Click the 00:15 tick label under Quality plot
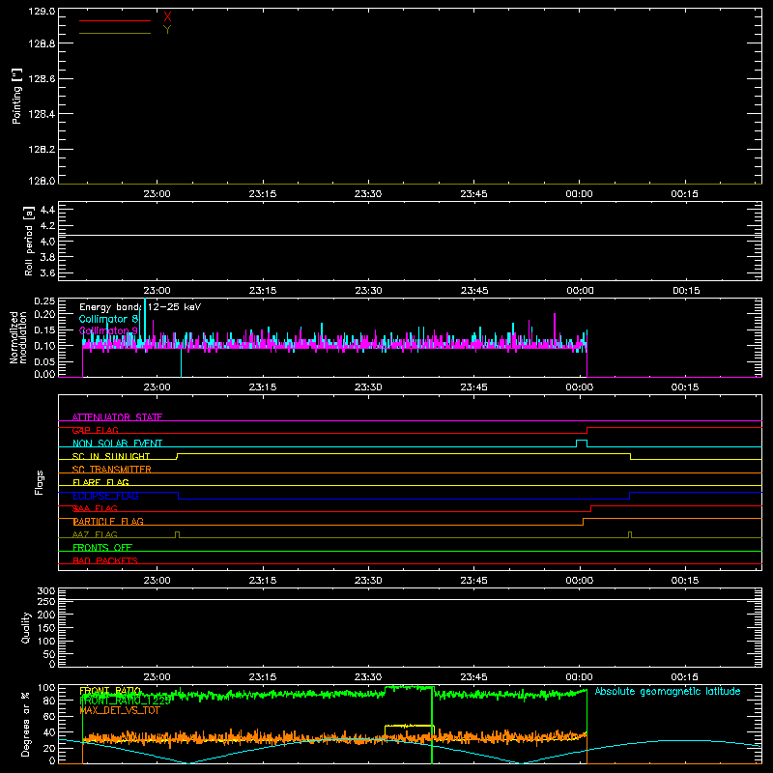This screenshot has width=773, height=773. 685,677
